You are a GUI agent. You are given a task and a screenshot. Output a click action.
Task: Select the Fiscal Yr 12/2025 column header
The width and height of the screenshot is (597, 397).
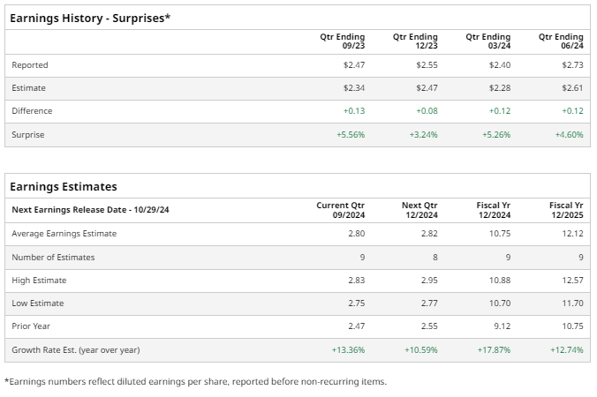(566, 210)
